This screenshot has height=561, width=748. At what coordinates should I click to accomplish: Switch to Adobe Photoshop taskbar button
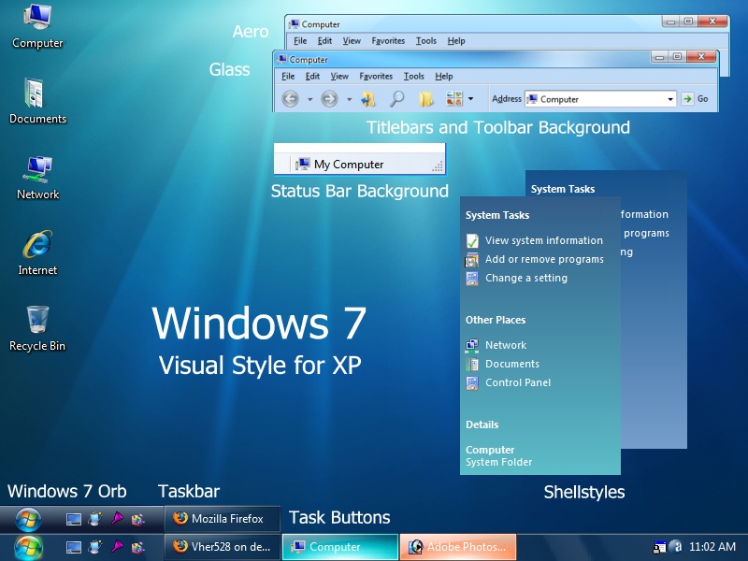click(x=458, y=547)
